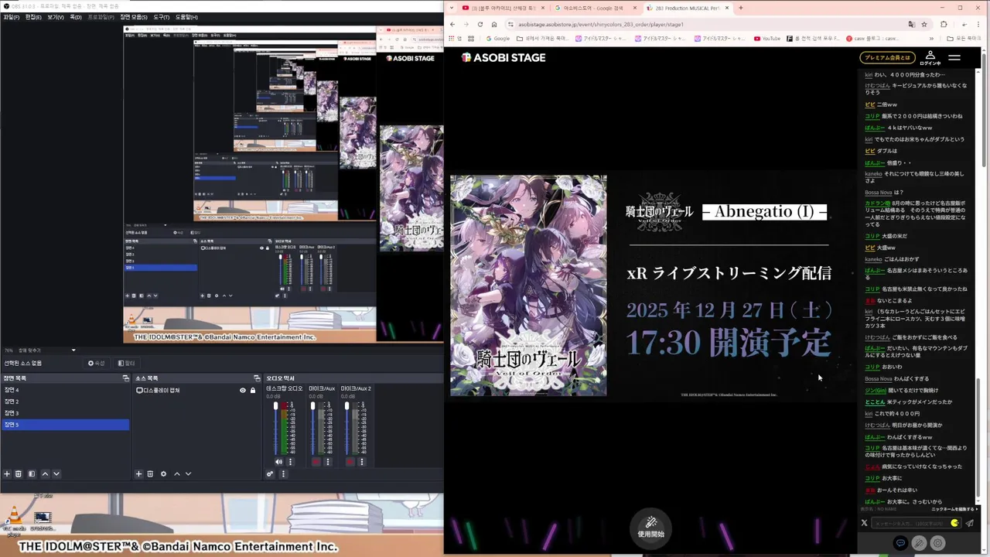The height and width of the screenshot is (557, 990).
Task: Share chat to X icon beside message box
Action: point(864,523)
